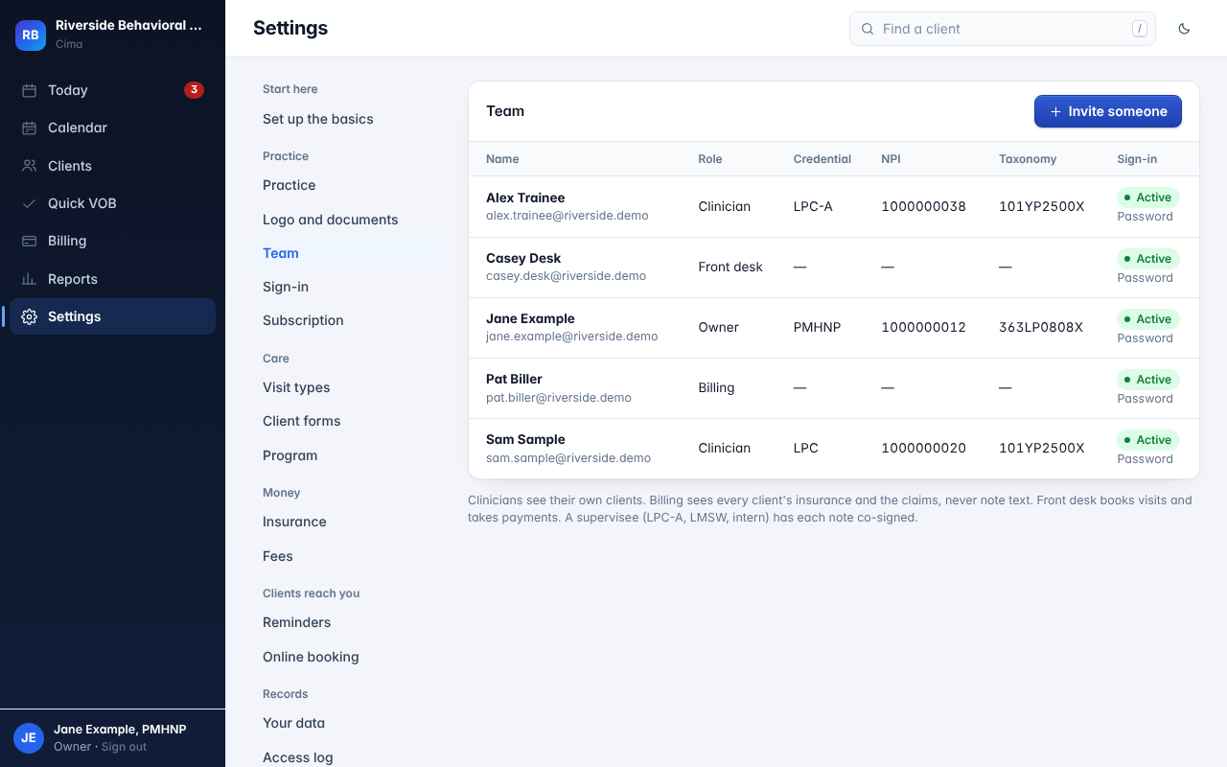Click the RB practice logo

click(31, 35)
